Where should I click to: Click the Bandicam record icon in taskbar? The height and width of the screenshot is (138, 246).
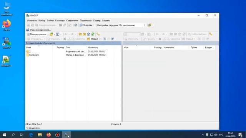pyautogui.click(x=57, y=135)
